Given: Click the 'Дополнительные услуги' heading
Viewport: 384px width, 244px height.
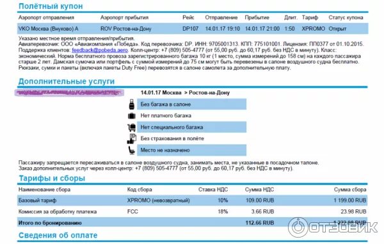Looking at the screenshot, I should click(x=67, y=81).
